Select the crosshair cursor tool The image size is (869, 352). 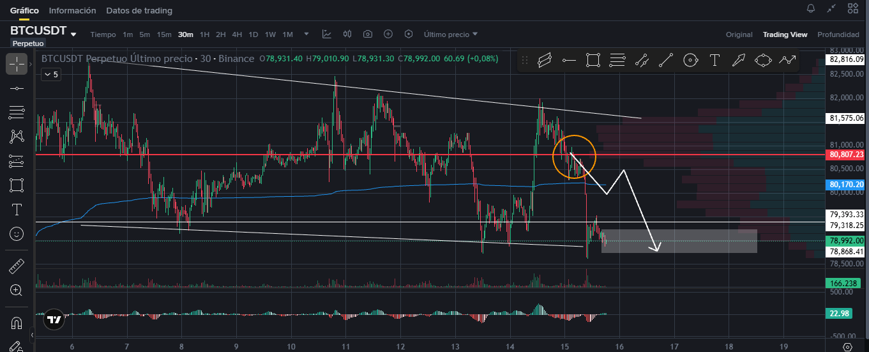pos(17,63)
